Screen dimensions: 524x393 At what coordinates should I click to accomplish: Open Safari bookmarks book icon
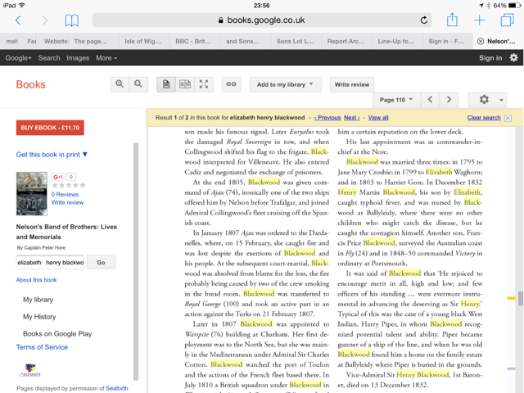pyautogui.click(x=71, y=20)
